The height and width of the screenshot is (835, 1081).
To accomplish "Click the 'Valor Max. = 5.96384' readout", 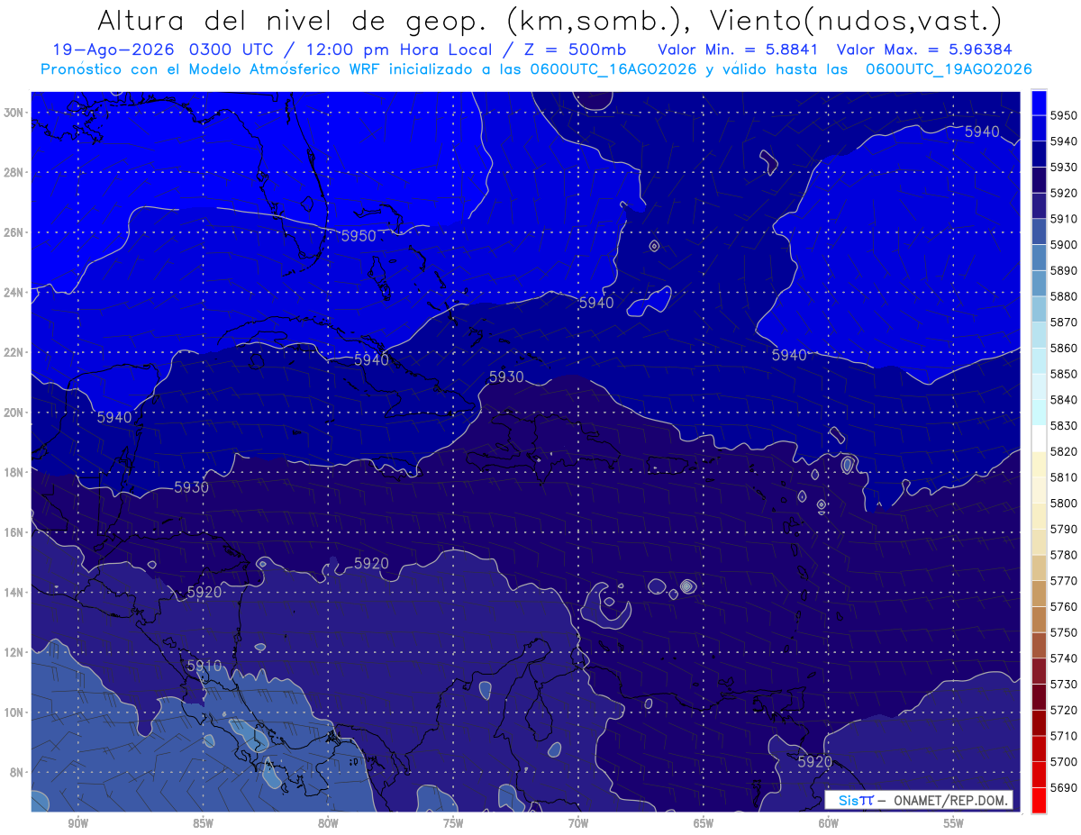I will (x=924, y=50).
